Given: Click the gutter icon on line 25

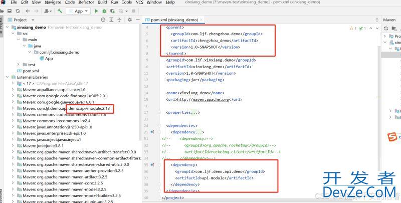Looking at the screenshot, I should tap(152, 132).
